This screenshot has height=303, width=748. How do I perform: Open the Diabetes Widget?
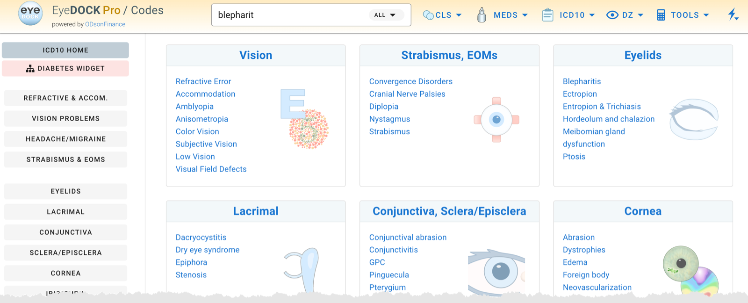[65, 68]
